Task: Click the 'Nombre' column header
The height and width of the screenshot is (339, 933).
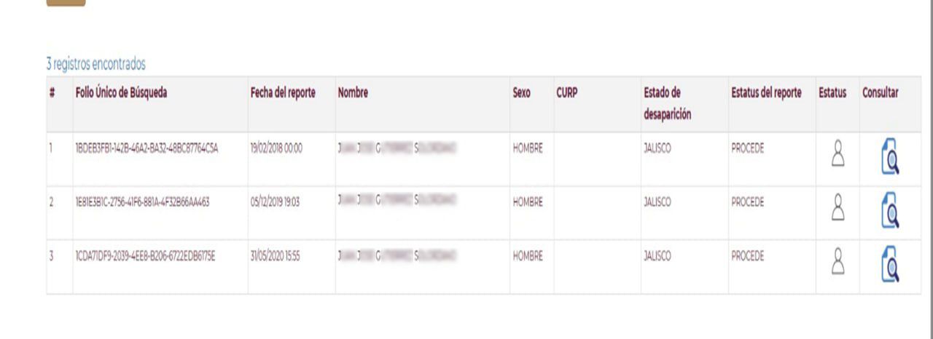Action: (353, 93)
